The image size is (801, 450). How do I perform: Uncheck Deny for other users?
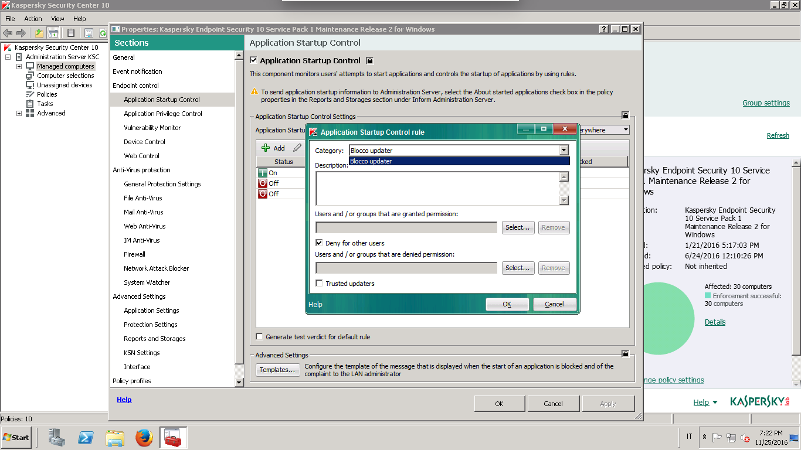coord(319,243)
